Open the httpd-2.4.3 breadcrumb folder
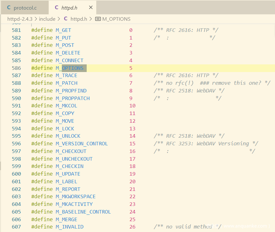This screenshot has width=275, height=232. coord(20,19)
